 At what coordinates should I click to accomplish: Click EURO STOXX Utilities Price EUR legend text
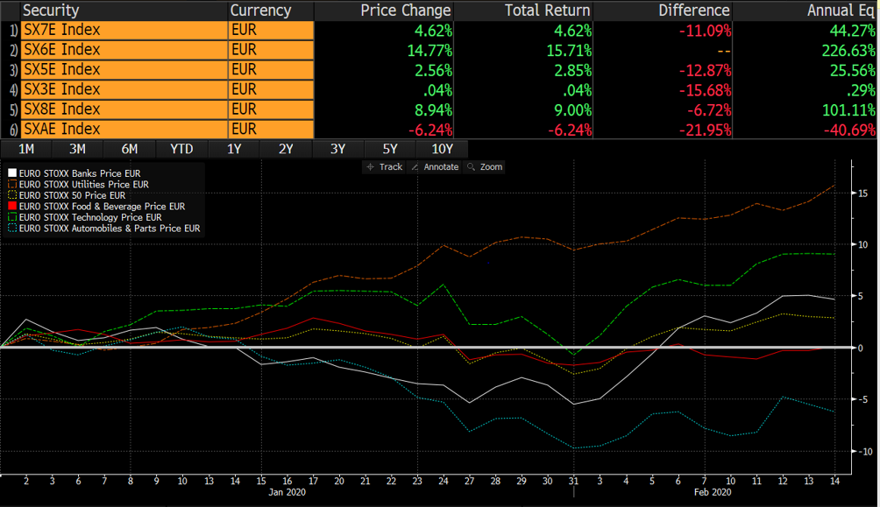(x=83, y=184)
